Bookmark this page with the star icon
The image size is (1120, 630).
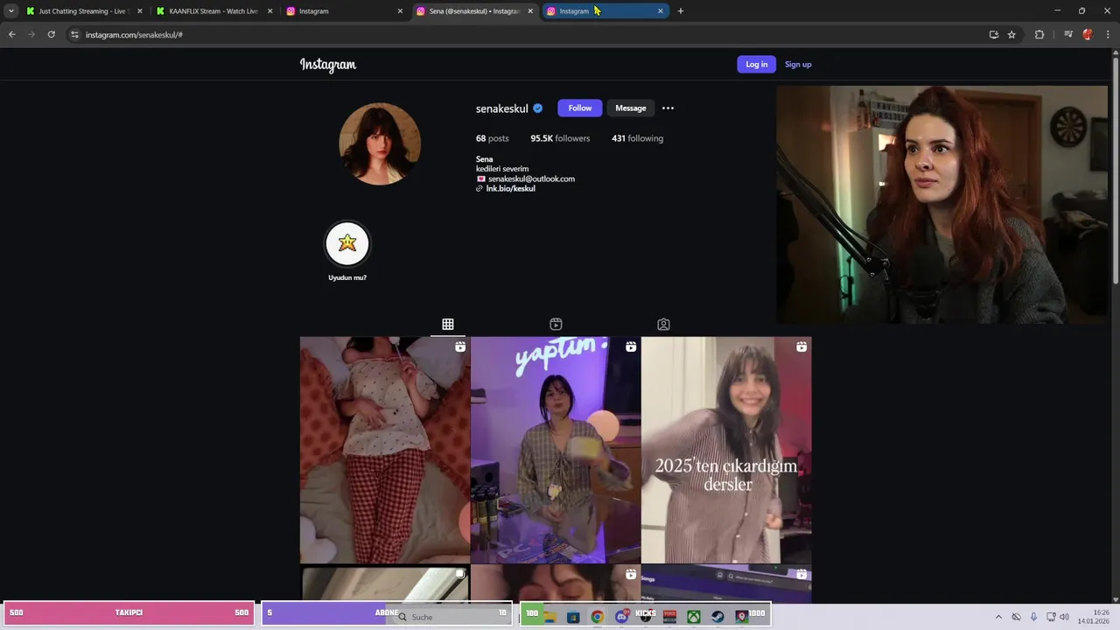[1011, 34]
